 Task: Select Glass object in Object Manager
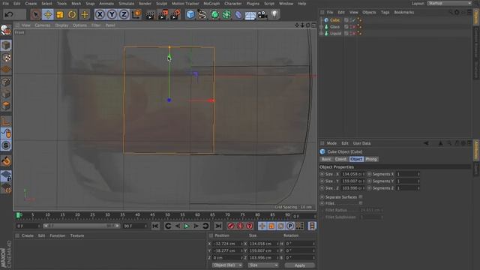pyautogui.click(x=334, y=27)
